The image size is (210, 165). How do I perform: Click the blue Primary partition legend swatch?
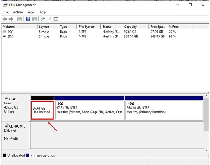28,155
